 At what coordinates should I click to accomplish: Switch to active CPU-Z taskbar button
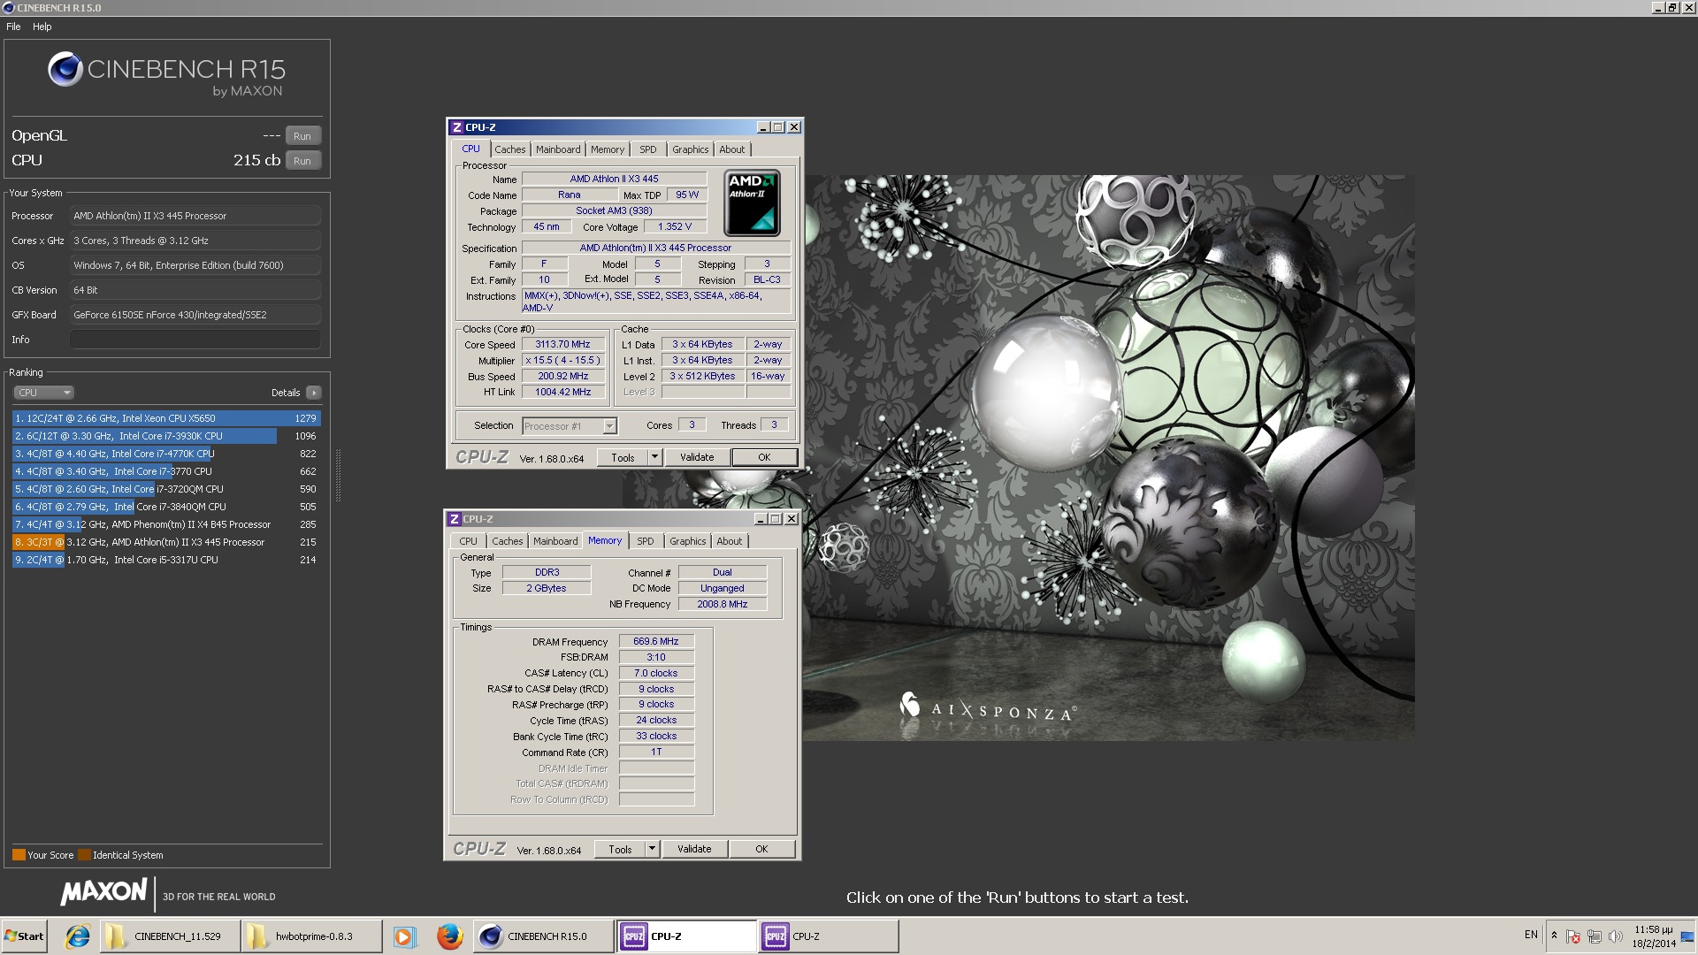[x=686, y=936]
